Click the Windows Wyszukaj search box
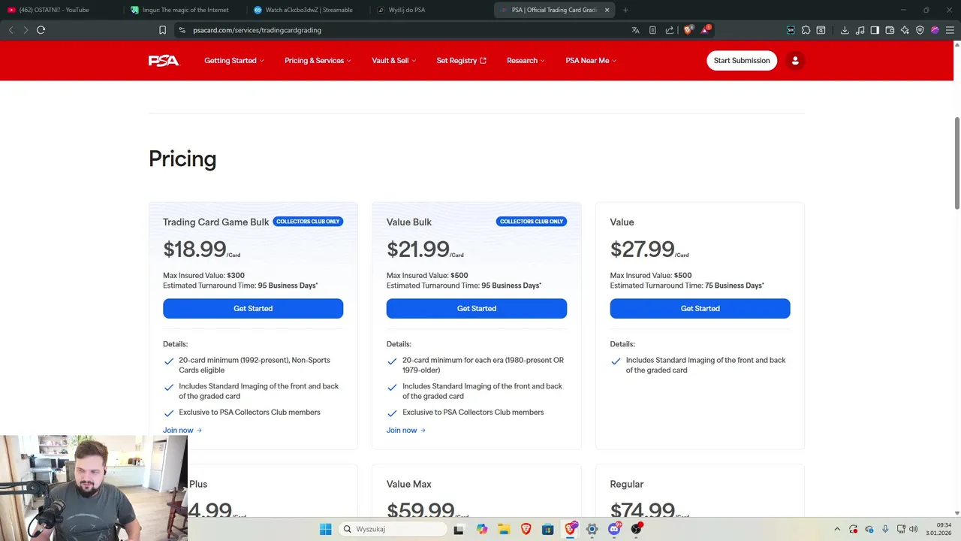This screenshot has width=961, height=541. (x=391, y=529)
